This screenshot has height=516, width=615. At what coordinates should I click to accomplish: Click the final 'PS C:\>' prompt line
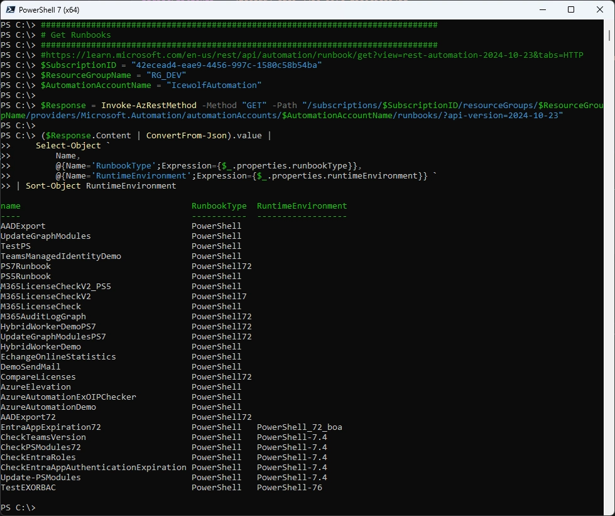(18, 508)
